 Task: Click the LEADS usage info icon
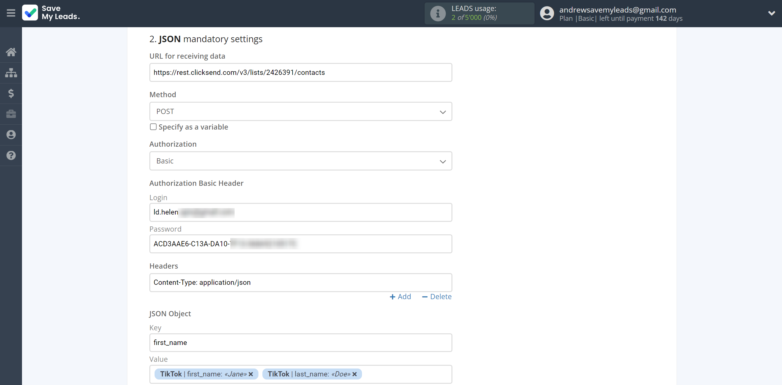[438, 13]
